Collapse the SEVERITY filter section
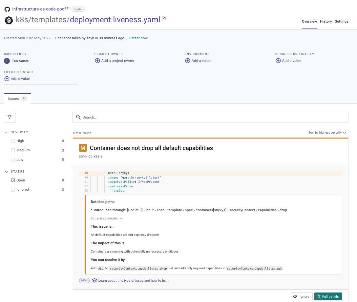Screen dimensions: 357x302 [6, 132]
